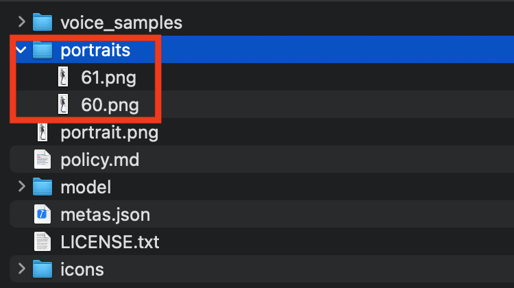
Task: Click the LICENSE.txt text file icon
Action: [42, 241]
